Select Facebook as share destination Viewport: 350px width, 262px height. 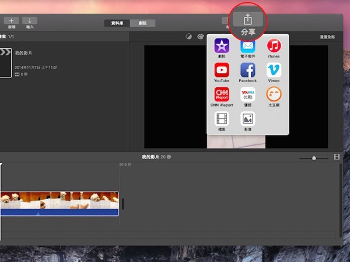(248, 70)
